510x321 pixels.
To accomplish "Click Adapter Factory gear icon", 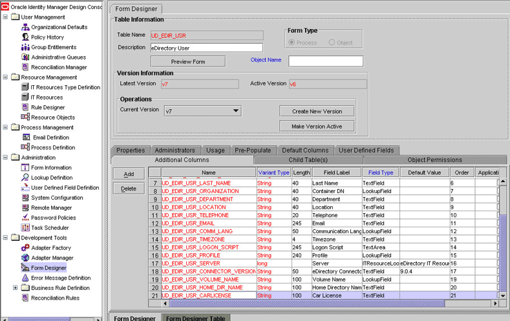I will pos(25,247).
